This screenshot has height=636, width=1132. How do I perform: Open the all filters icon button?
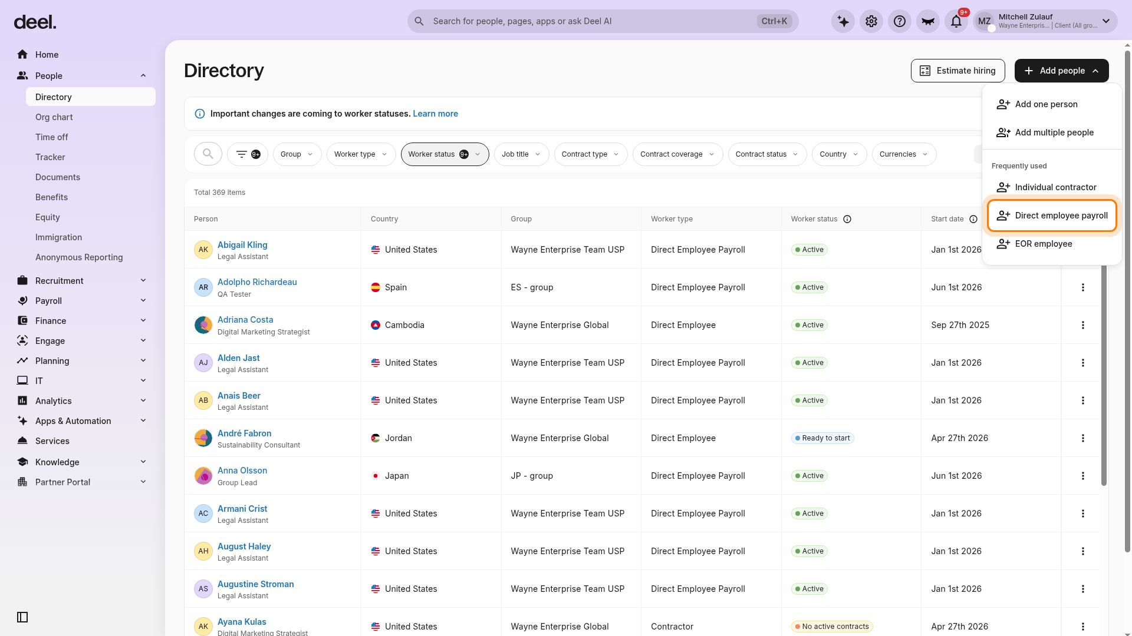click(x=248, y=154)
